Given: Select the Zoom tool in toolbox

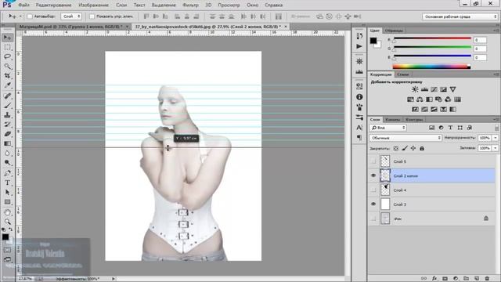Looking at the screenshot, I should 7,222.
